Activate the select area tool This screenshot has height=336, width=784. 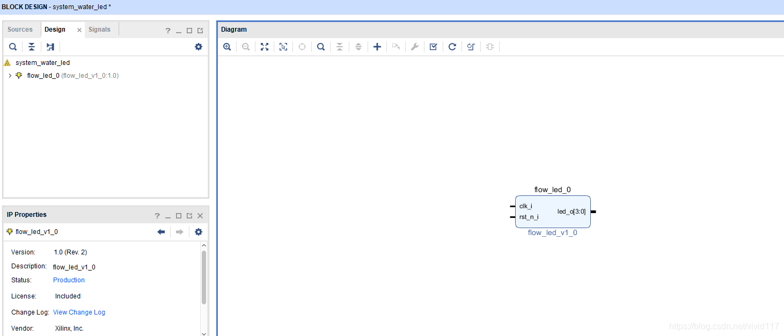pos(283,47)
